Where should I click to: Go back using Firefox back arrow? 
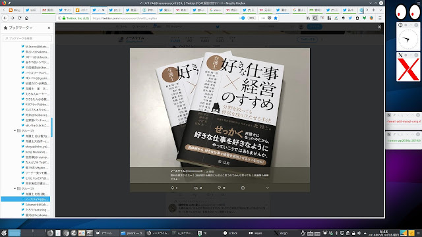(x=5, y=18)
